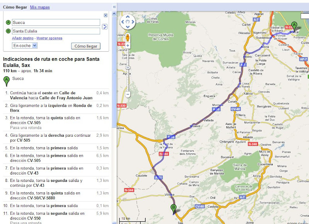Screen dimensions: 309x224
Task: Click Sierra de Mariola park label
Action: [x=240, y=167]
